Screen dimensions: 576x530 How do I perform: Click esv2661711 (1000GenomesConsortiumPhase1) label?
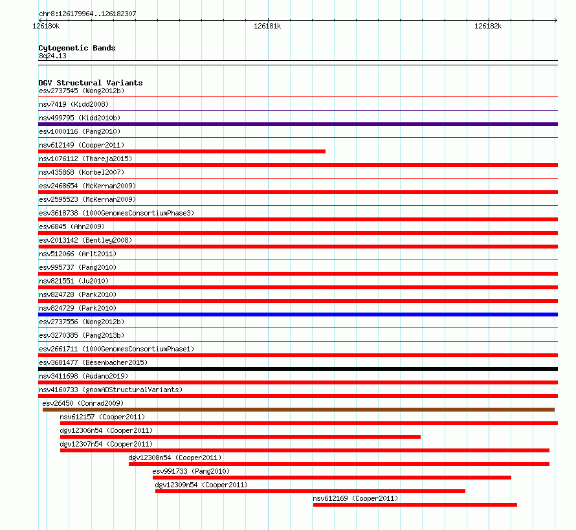[x=116, y=349]
